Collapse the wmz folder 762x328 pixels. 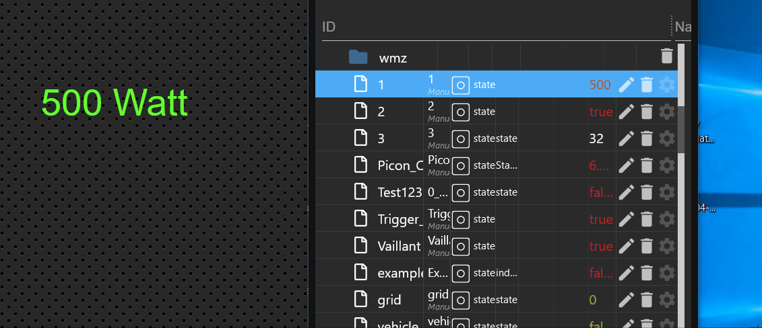coord(358,57)
